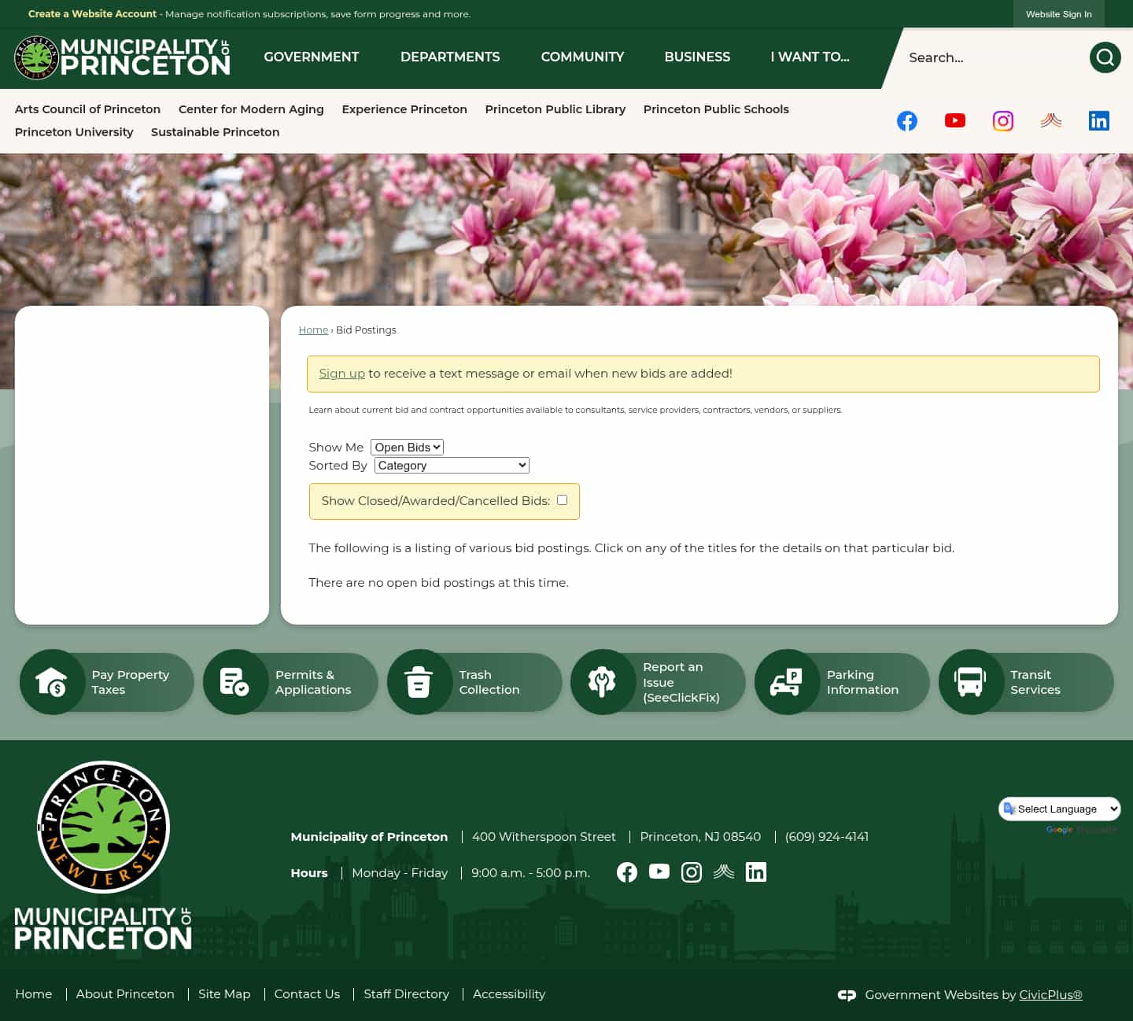The width and height of the screenshot is (1133, 1021).
Task: Click the search magnifying glass icon
Action: click(1105, 57)
